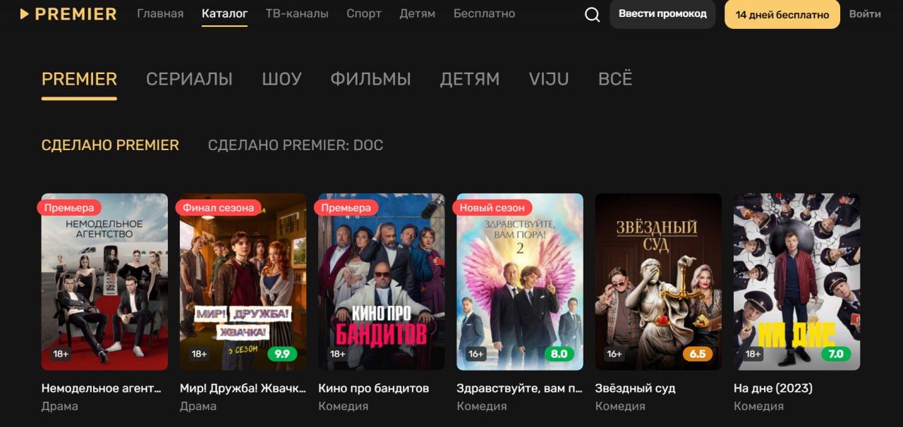The width and height of the screenshot is (903, 427).
Task: Go to the Главная page
Action: pos(160,14)
